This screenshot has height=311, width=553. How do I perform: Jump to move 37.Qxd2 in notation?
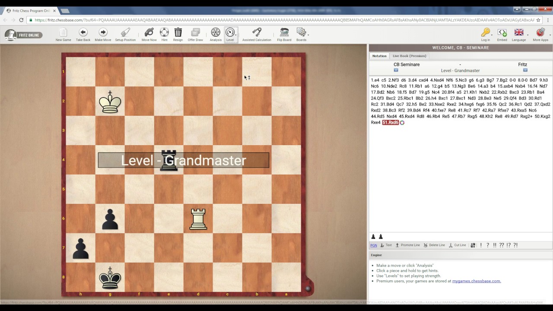pyautogui.click(x=542, y=105)
